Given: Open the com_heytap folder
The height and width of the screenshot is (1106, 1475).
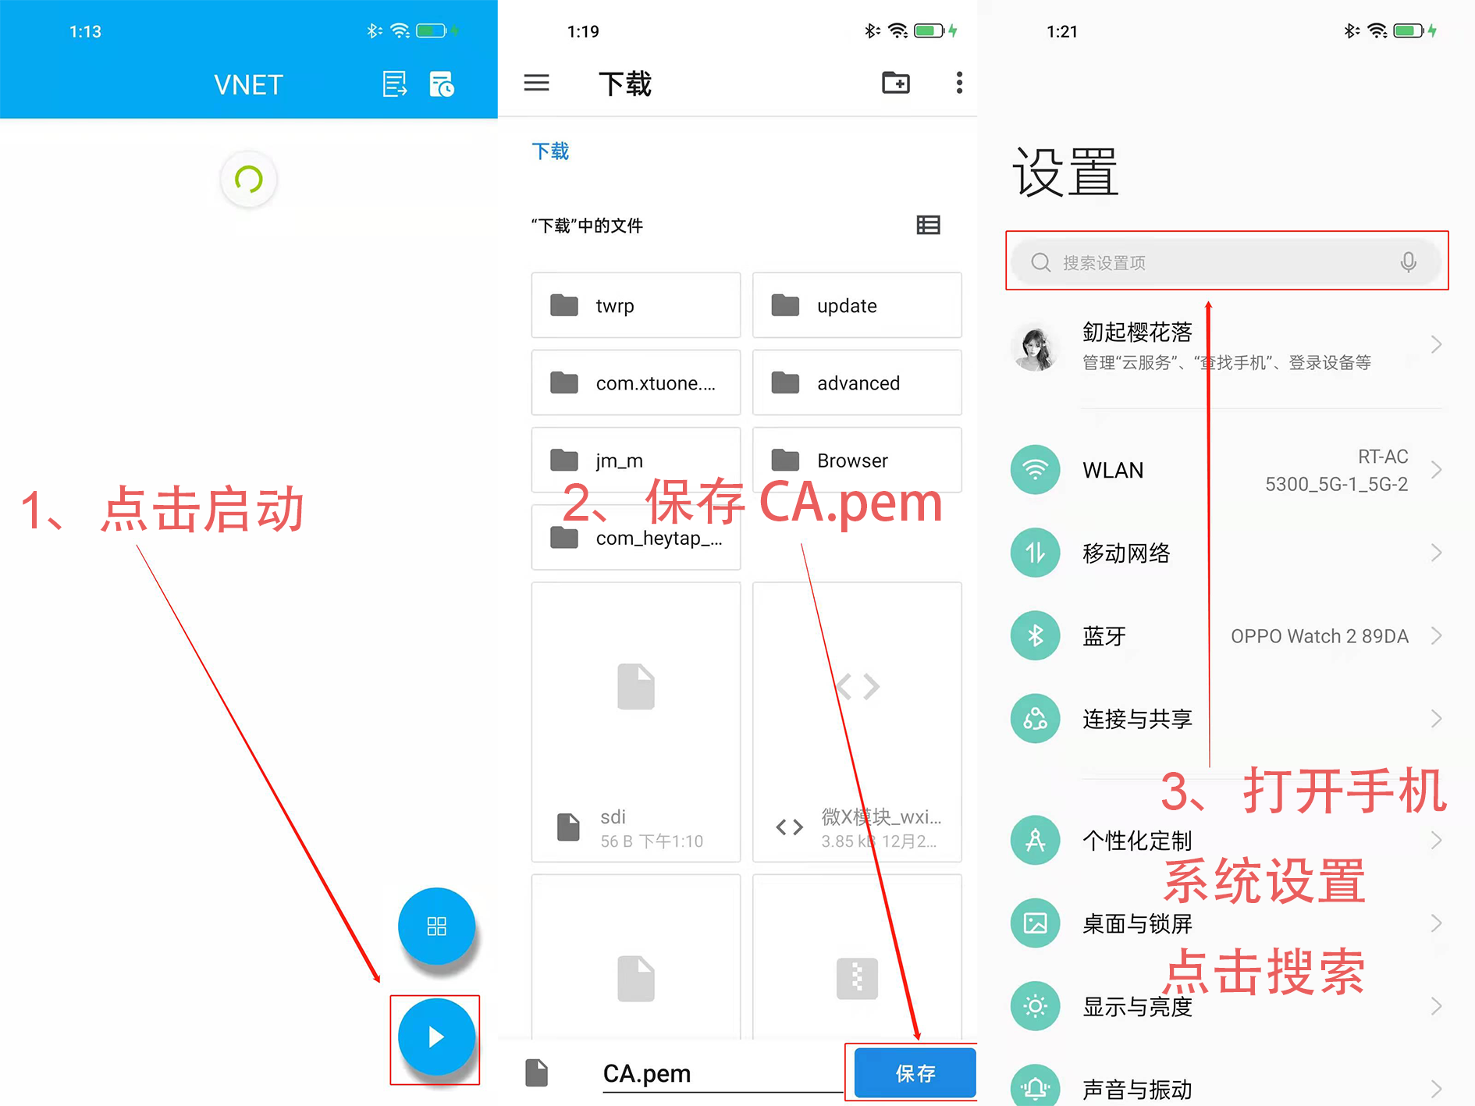Looking at the screenshot, I should tap(636, 537).
